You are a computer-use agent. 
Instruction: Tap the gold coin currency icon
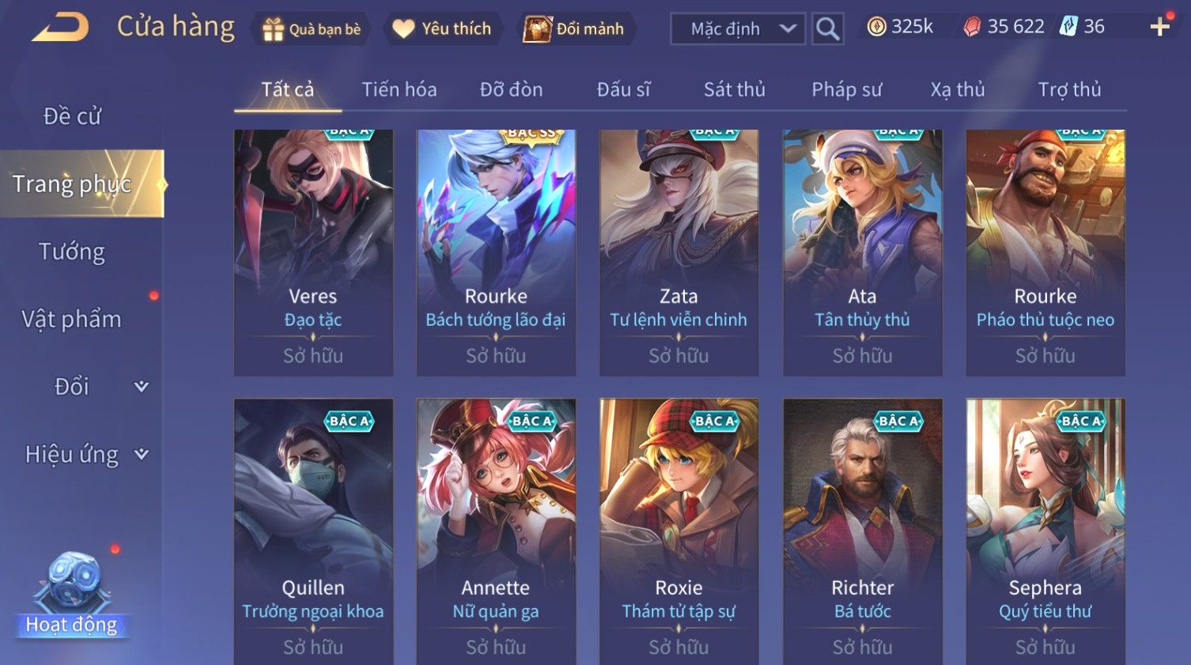pyautogui.click(x=876, y=27)
